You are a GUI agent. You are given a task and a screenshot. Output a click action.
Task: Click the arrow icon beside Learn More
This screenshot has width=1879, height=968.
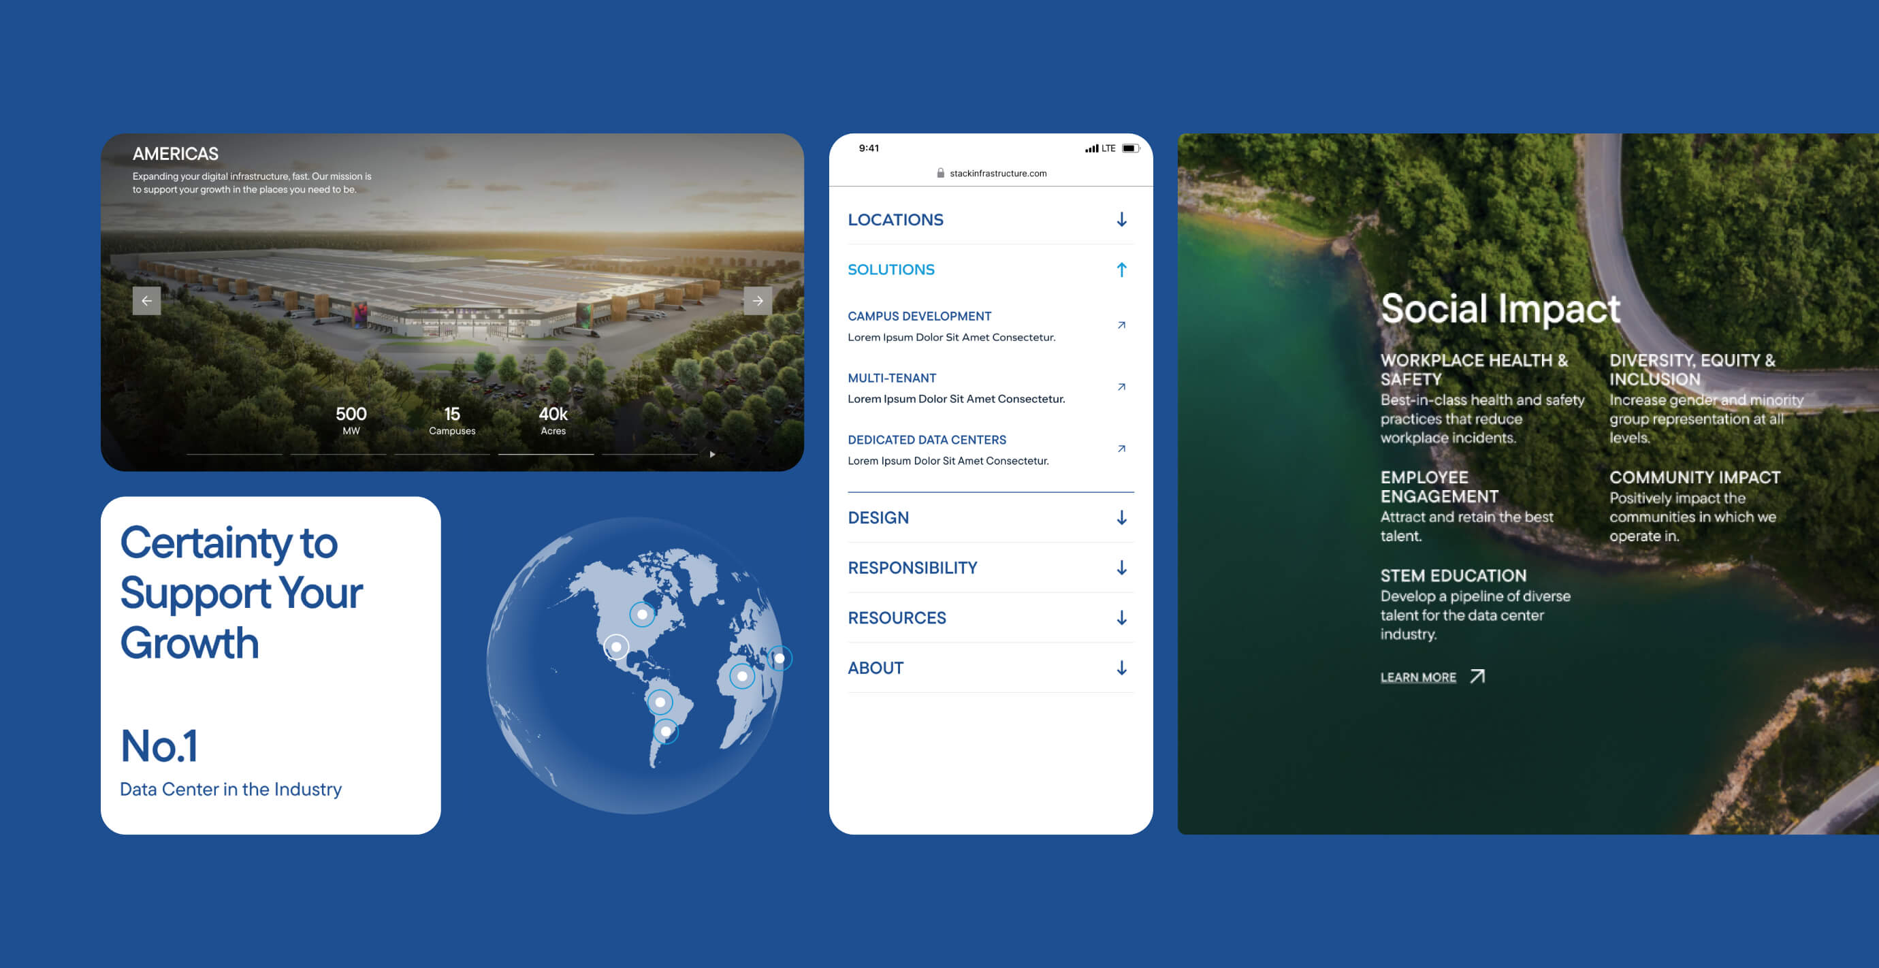point(1477,676)
